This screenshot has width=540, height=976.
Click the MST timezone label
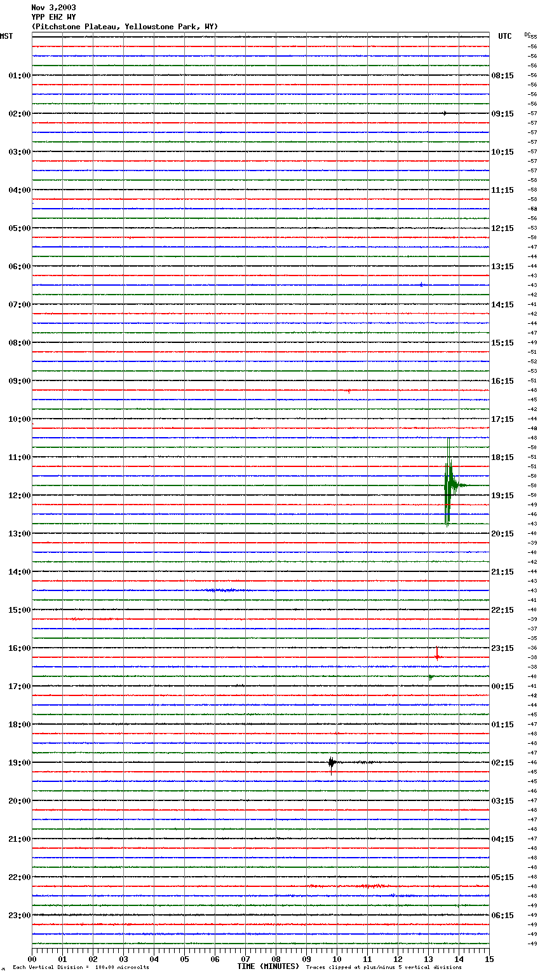6,36
